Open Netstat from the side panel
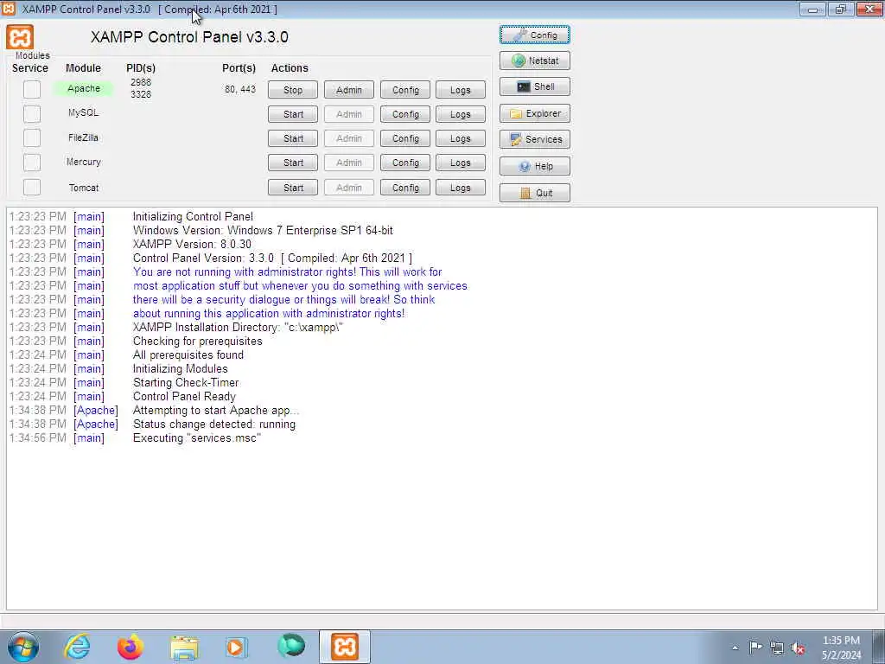The width and height of the screenshot is (885, 664). coord(534,61)
